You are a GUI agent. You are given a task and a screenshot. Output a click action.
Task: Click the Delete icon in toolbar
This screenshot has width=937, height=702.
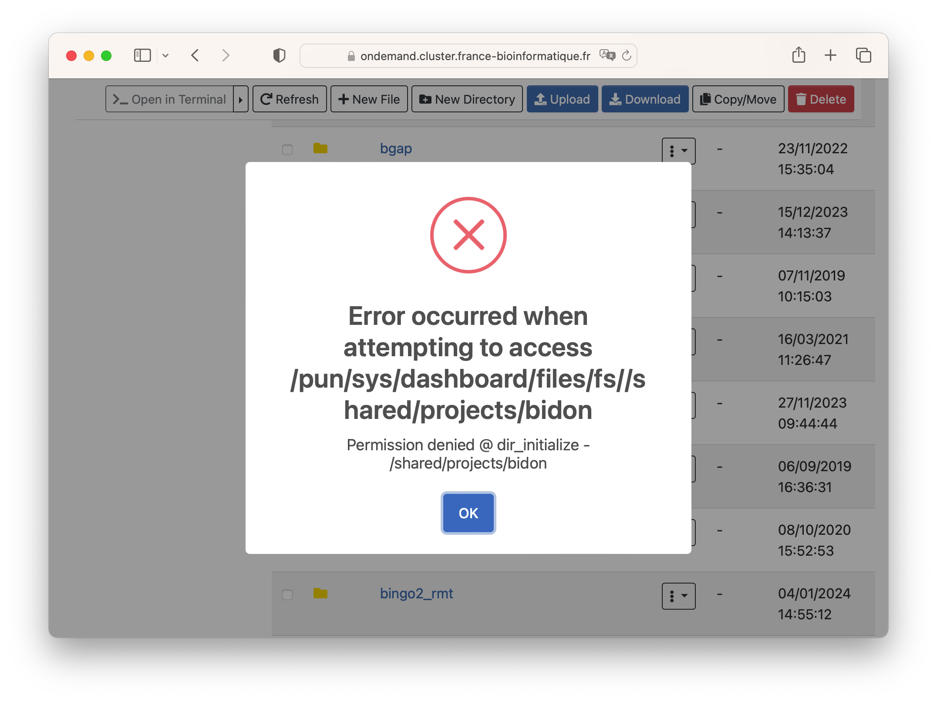[x=821, y=100]
